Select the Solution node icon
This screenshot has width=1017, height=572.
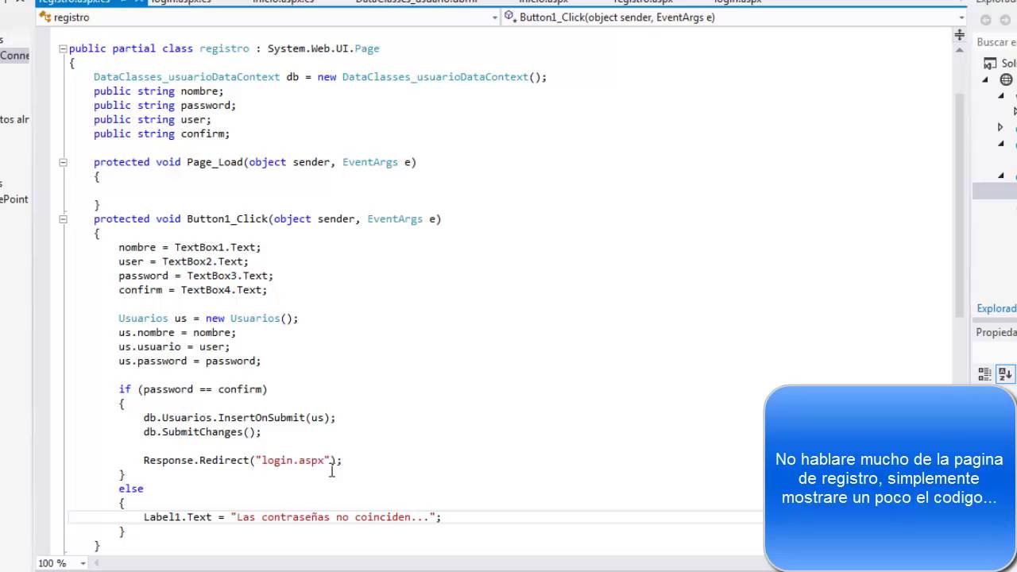pos(990,64)
